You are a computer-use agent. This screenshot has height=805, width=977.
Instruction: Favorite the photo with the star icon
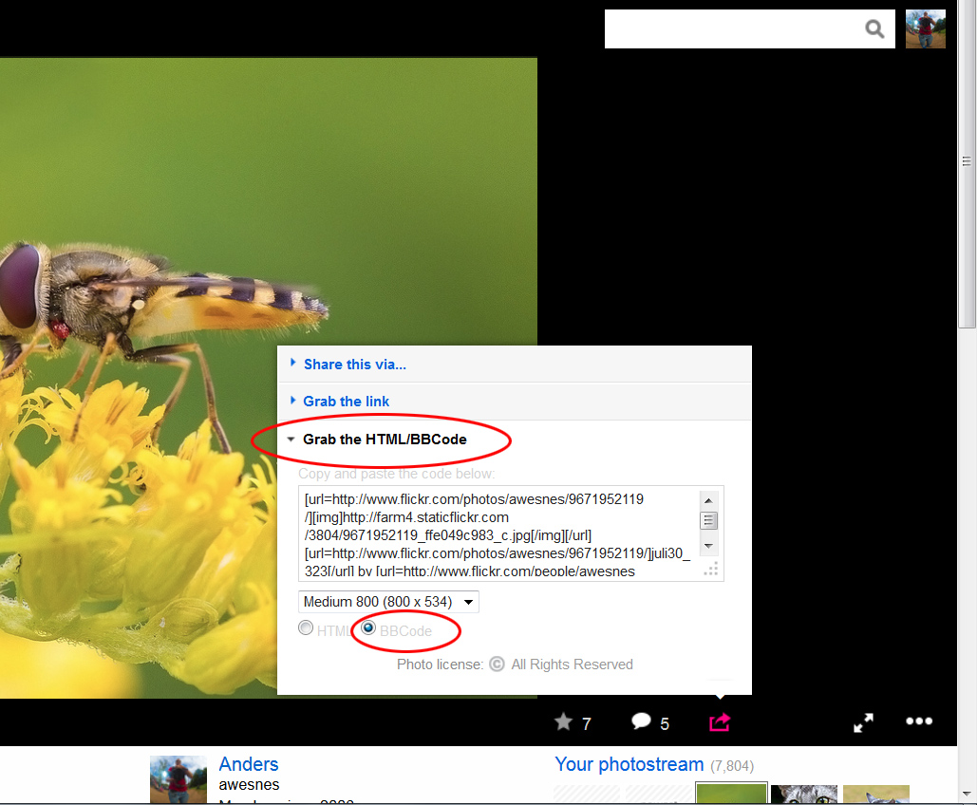563,721
